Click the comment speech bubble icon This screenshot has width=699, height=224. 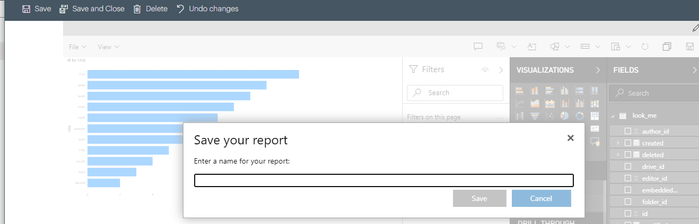tap(479, 47)
